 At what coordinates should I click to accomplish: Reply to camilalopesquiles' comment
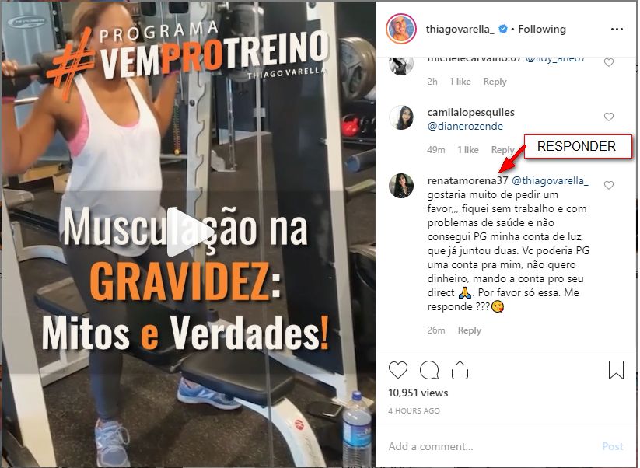click(x=502, y=150)
